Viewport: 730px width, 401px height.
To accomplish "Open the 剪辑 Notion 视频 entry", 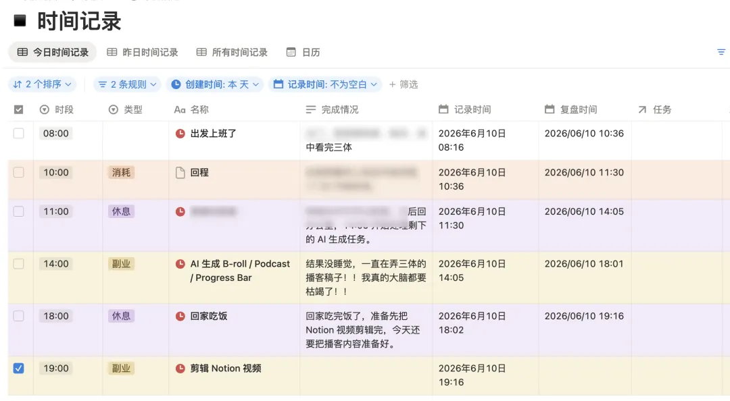I will (x=226, y=369).
